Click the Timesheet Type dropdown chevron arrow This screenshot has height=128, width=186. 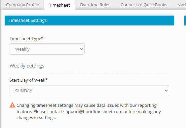click(82, 49)
